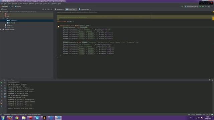
Task: Open Skype from the taskbar
Action: (x=37, y=118)
